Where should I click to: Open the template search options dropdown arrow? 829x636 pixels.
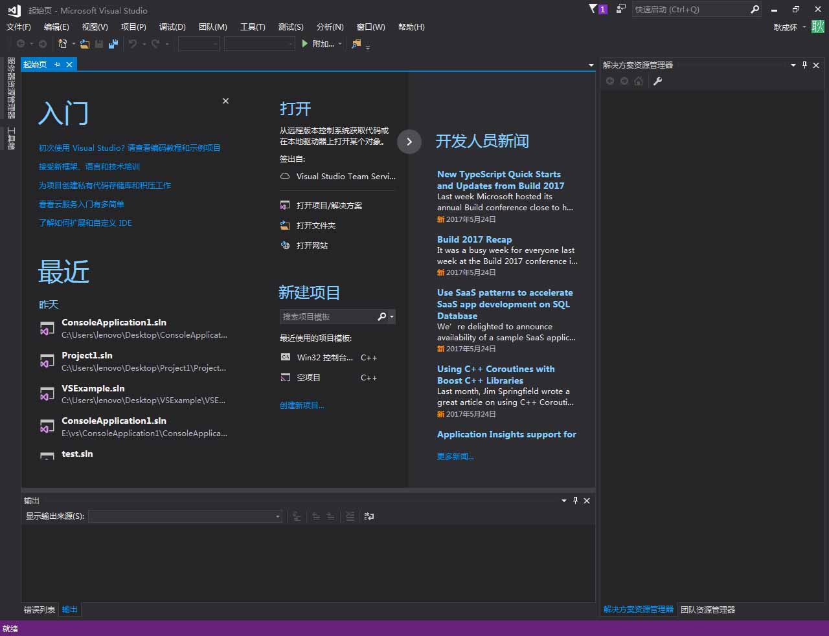point(392,316)
